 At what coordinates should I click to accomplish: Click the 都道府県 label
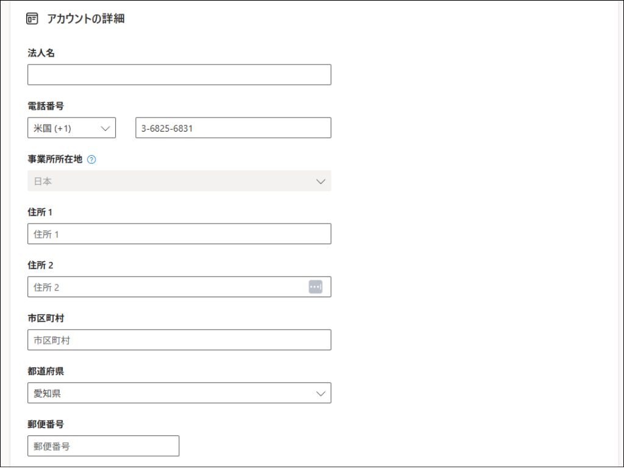(46, 372)
